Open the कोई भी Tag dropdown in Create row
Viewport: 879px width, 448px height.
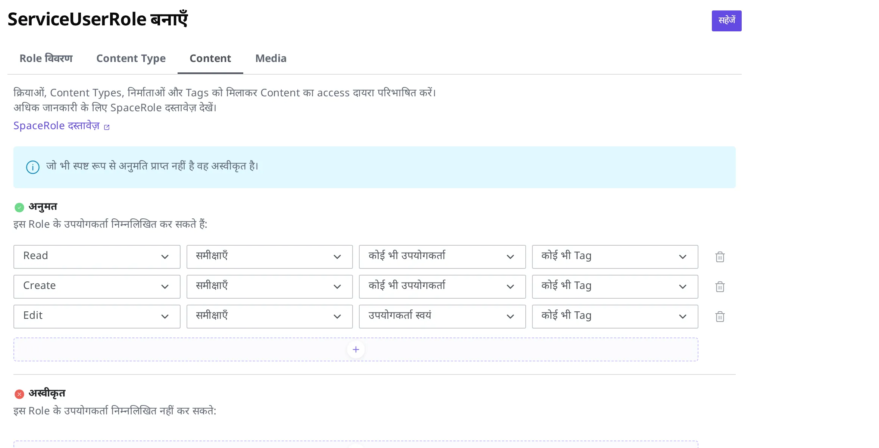(x=615, y=287)
